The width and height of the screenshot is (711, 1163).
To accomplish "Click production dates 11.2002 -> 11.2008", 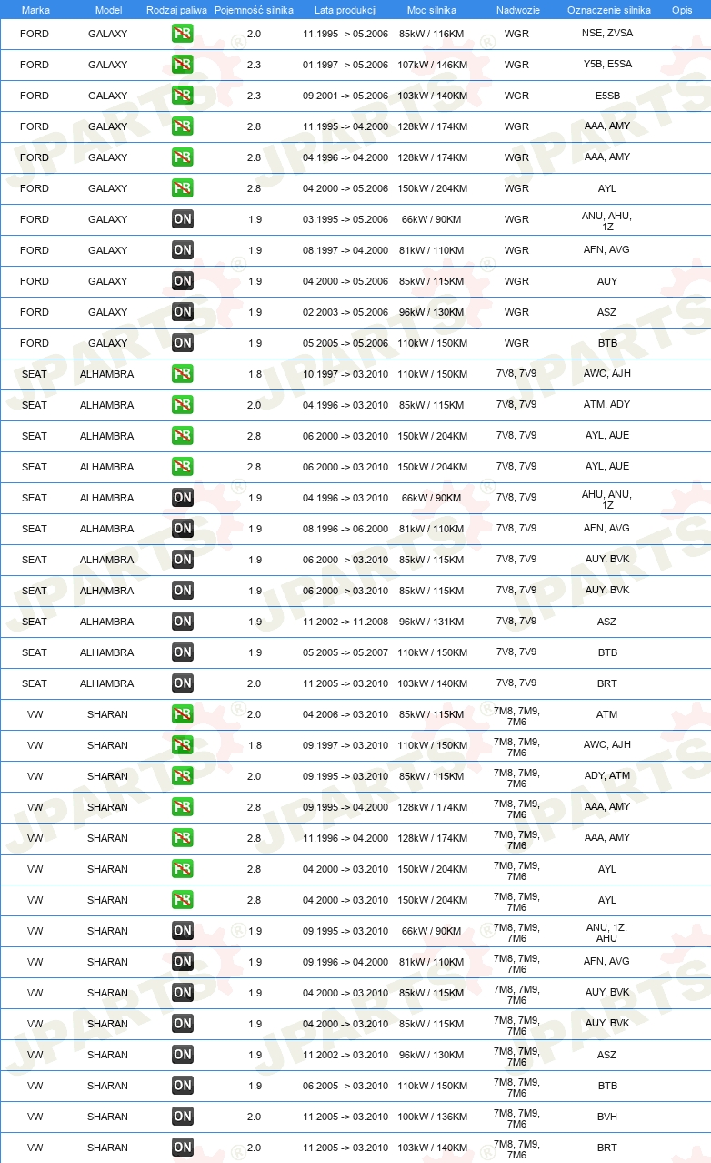I will click(345, 622).
